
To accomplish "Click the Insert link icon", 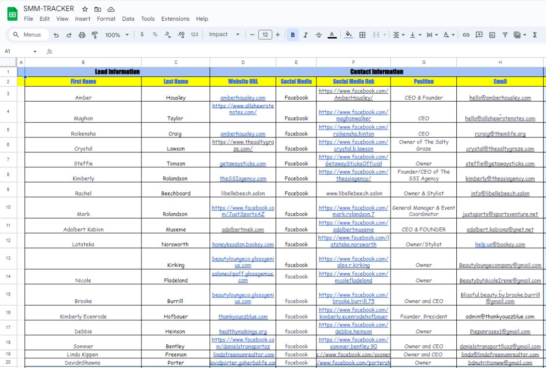I will click(466, 35).
